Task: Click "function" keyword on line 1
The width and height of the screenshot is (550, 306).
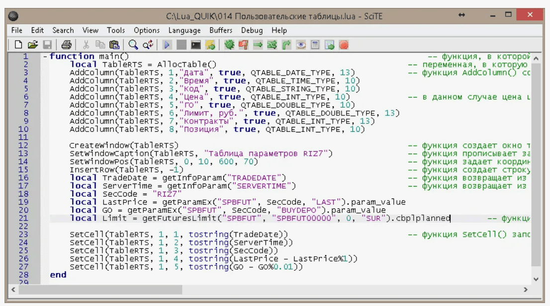Action: 72,57
